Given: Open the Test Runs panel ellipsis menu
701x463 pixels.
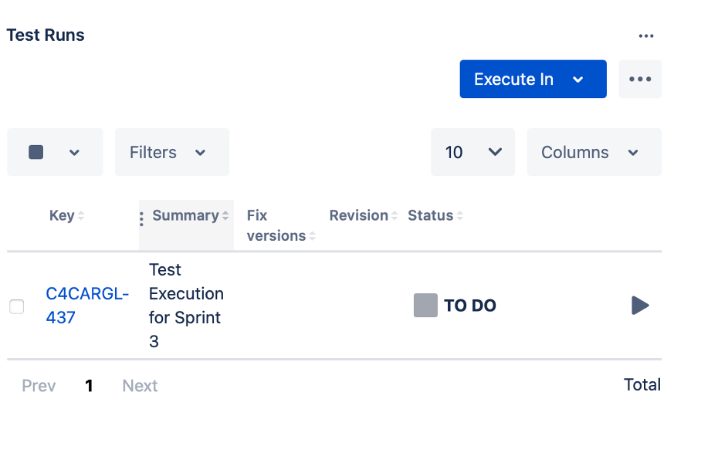Looking at the screenshot, I should point(646,35).
